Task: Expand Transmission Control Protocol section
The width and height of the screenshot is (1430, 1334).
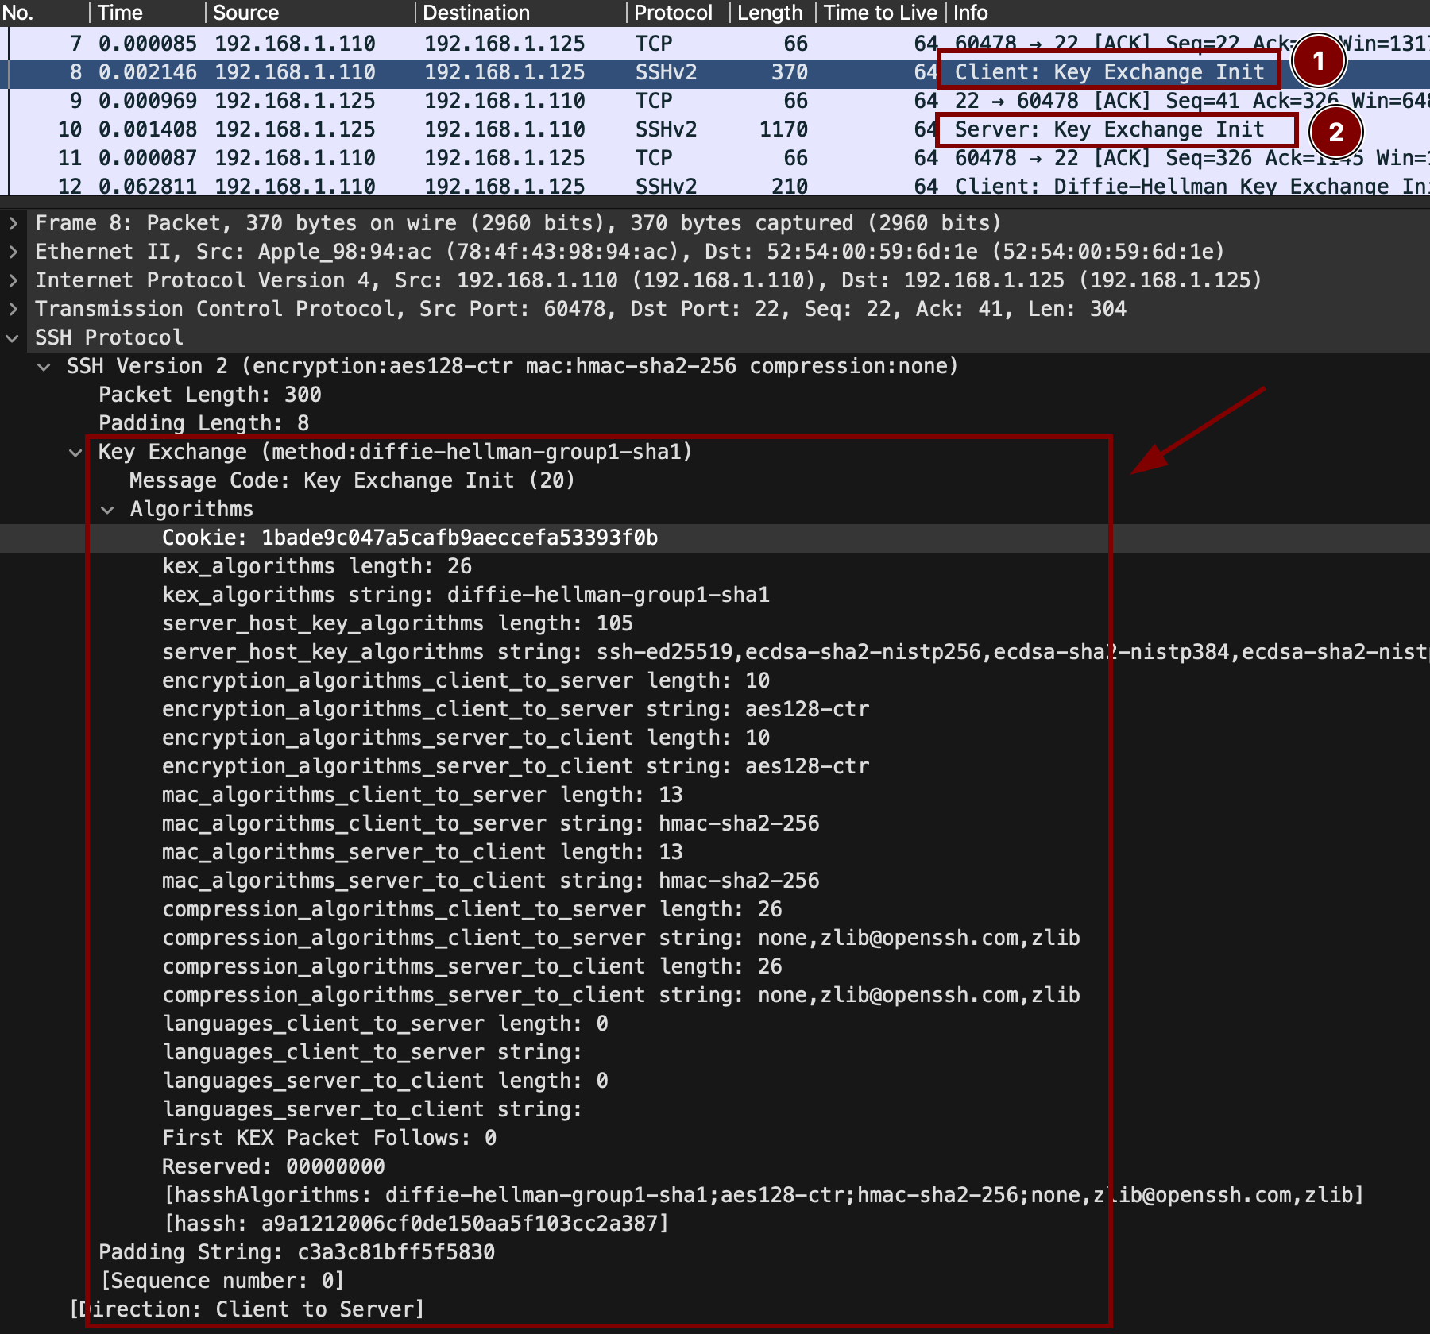Action: tap(13, 309)
